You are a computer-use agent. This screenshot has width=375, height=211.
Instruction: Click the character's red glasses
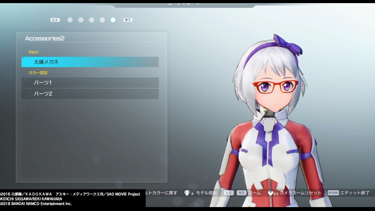point(275,87)
